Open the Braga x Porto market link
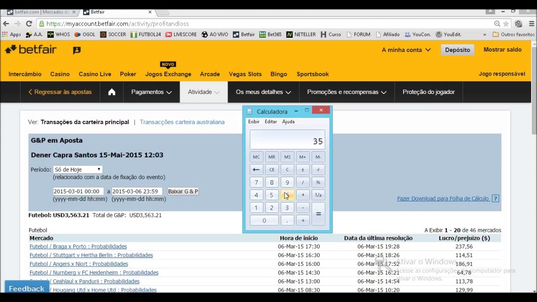The width and height of the screenshot is (537, 302). 78,247
